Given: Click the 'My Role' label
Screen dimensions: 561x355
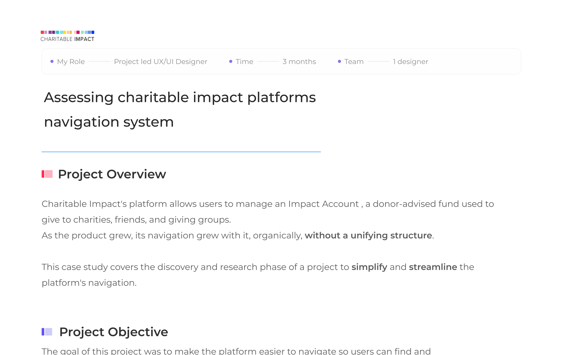Looking at the screenshot, I should pyautogui.click(x=71, y=62).
